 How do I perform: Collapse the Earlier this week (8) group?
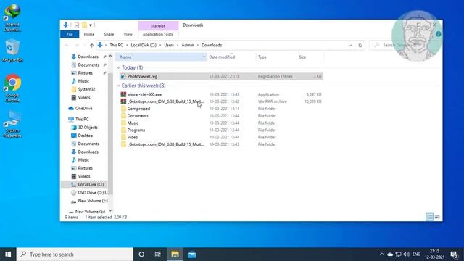(x=118, y=86)
